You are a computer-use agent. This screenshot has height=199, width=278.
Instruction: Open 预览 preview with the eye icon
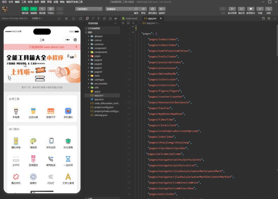[143, 9]
